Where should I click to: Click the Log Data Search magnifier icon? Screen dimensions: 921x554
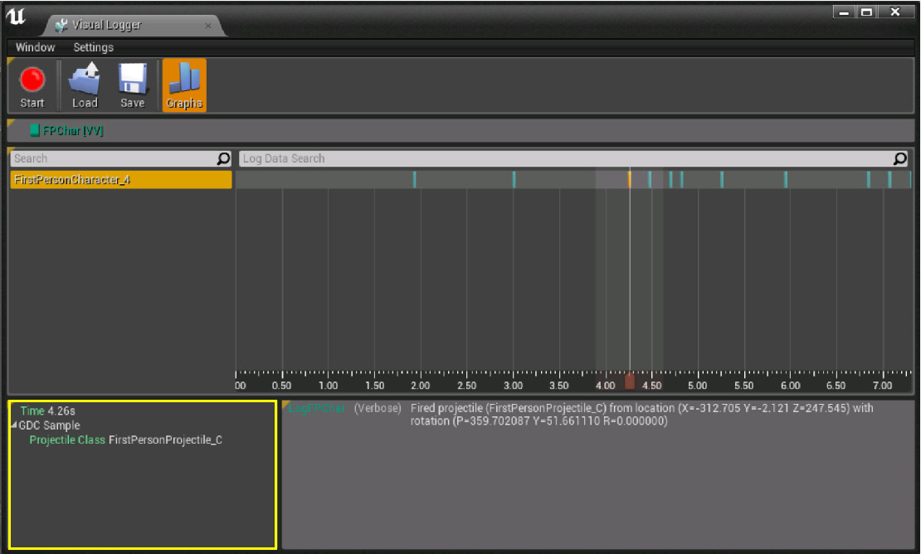pos(900,158)
